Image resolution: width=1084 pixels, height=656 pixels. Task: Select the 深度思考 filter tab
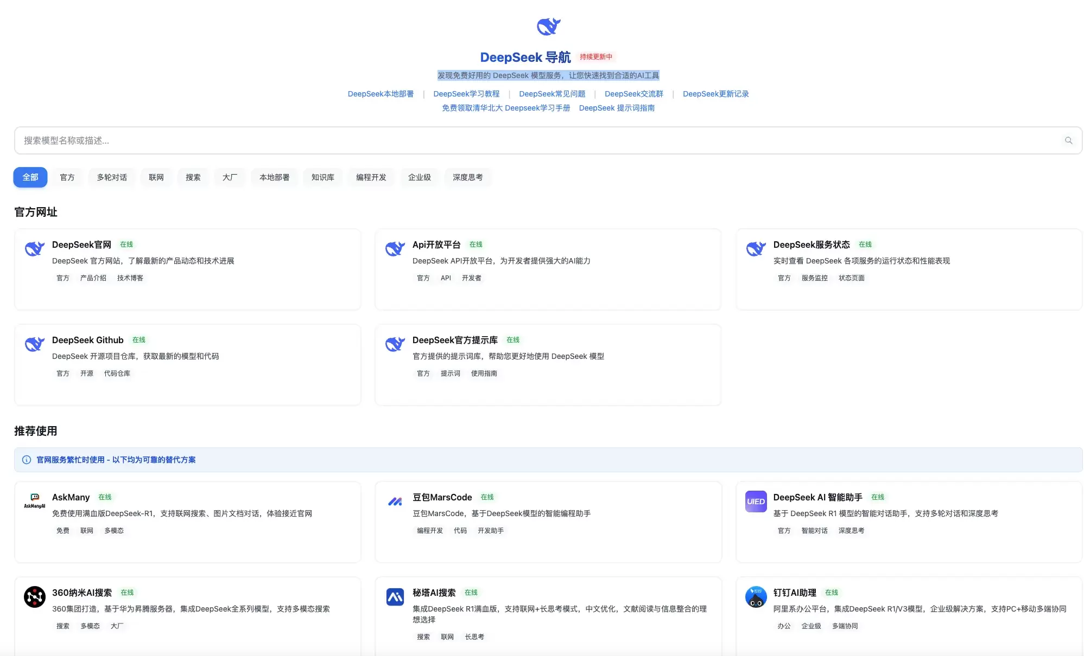click(x=468, y=177)
